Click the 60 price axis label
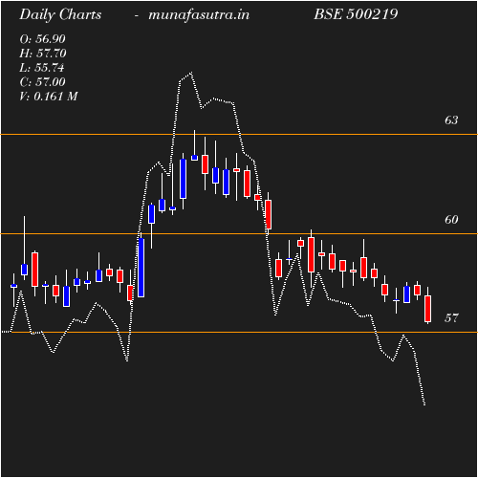The width and height of the screenshot is (478, 478). coord(451,220)
